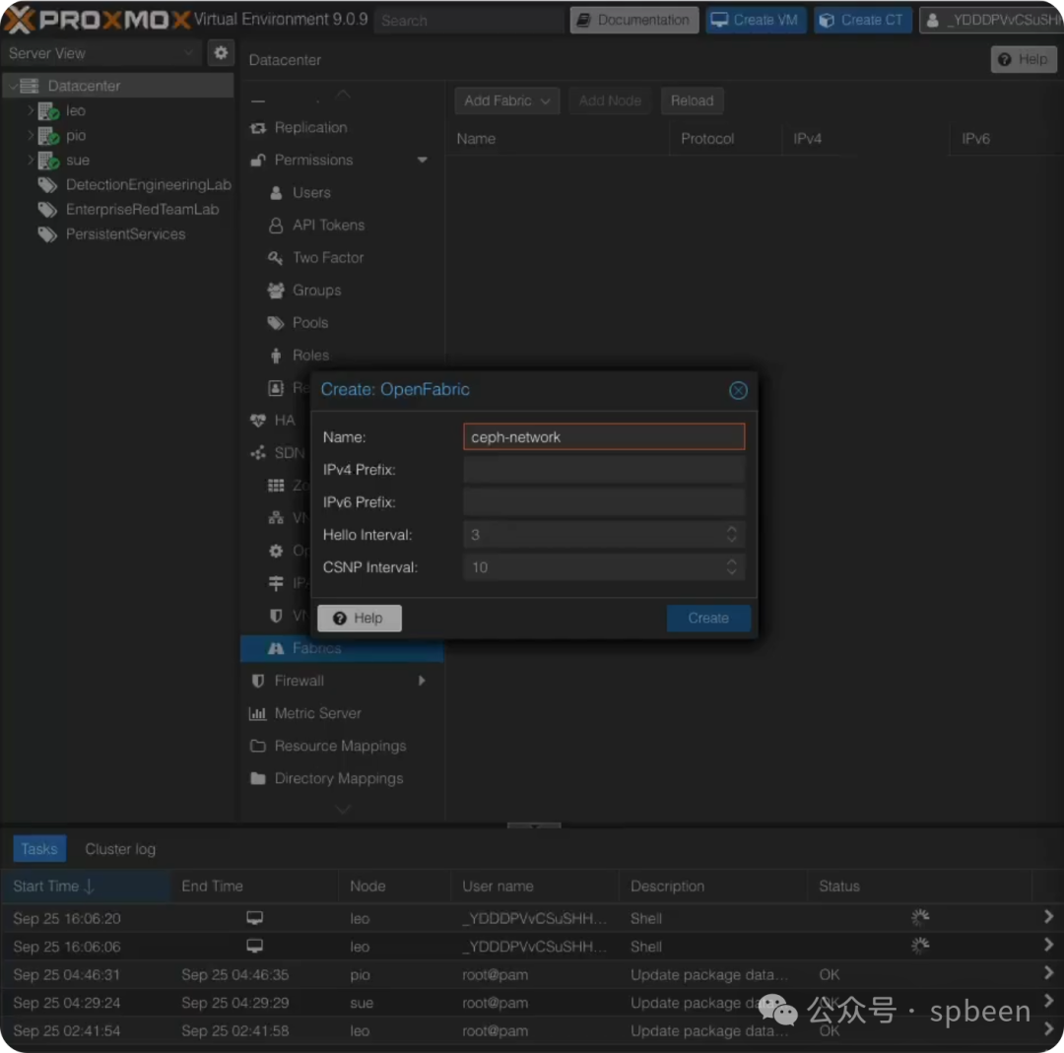Open Directory Mappings
This screenshot has height=1053, width=1064.
coord(340,778)
